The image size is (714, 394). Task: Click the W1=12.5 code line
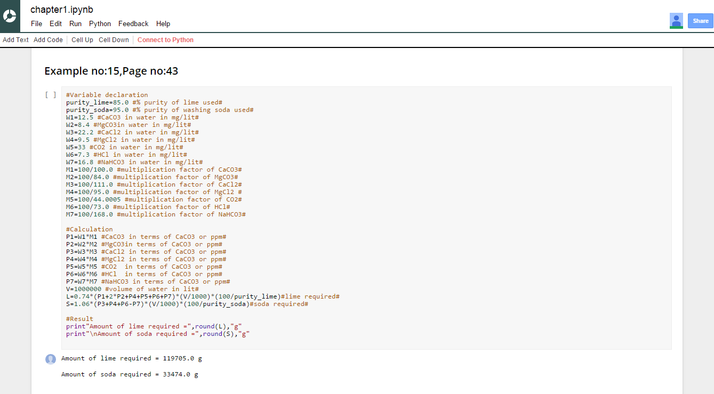tap(133, 117)
